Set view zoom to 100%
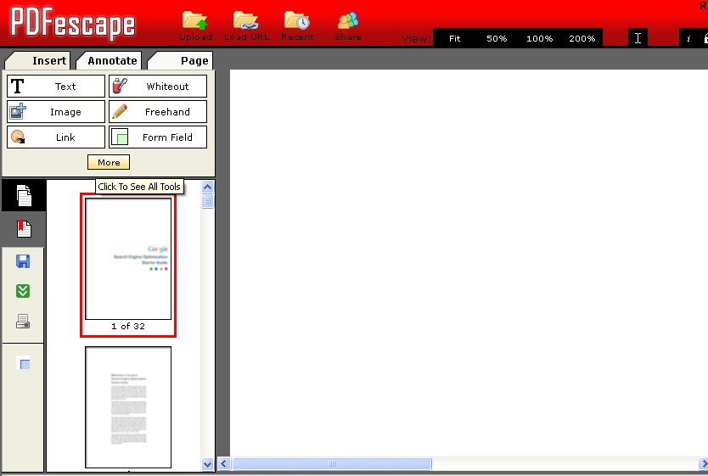The width and height of the screenshot is (708, 476). point(540,38)
